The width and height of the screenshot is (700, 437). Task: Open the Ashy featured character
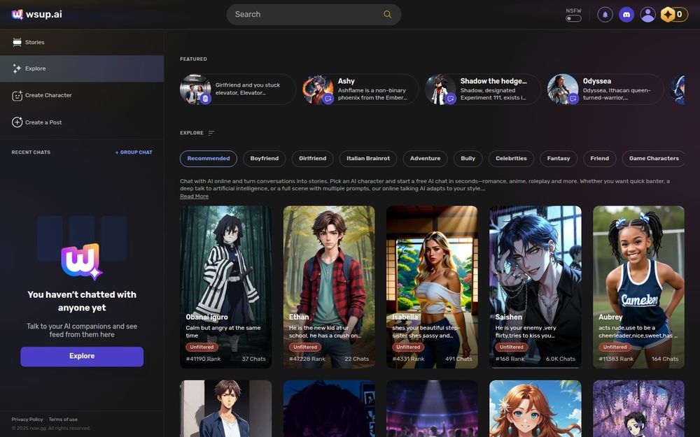[x=360, y=89]
